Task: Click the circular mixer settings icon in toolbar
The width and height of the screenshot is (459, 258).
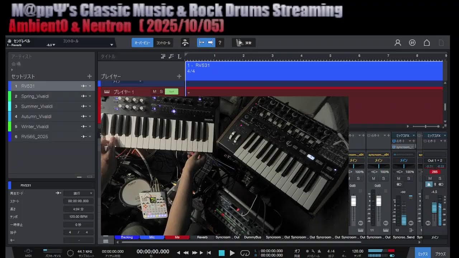Action: [x=412, y=43]
